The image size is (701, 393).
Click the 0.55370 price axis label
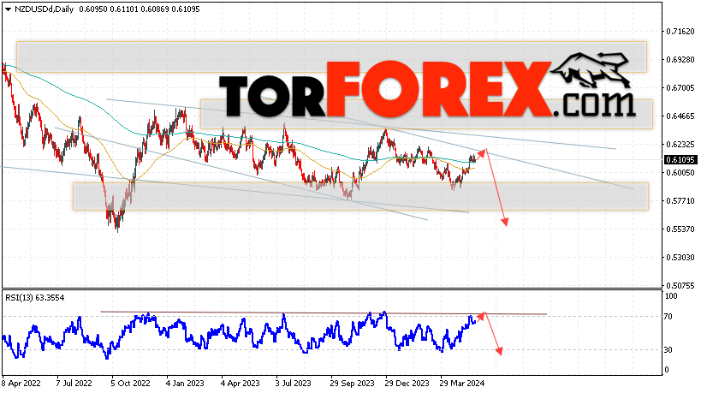tap(680, 229)
